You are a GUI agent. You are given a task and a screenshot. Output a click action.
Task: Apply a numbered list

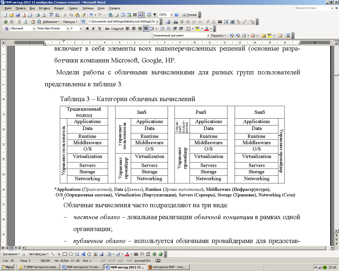pos(163,28)
